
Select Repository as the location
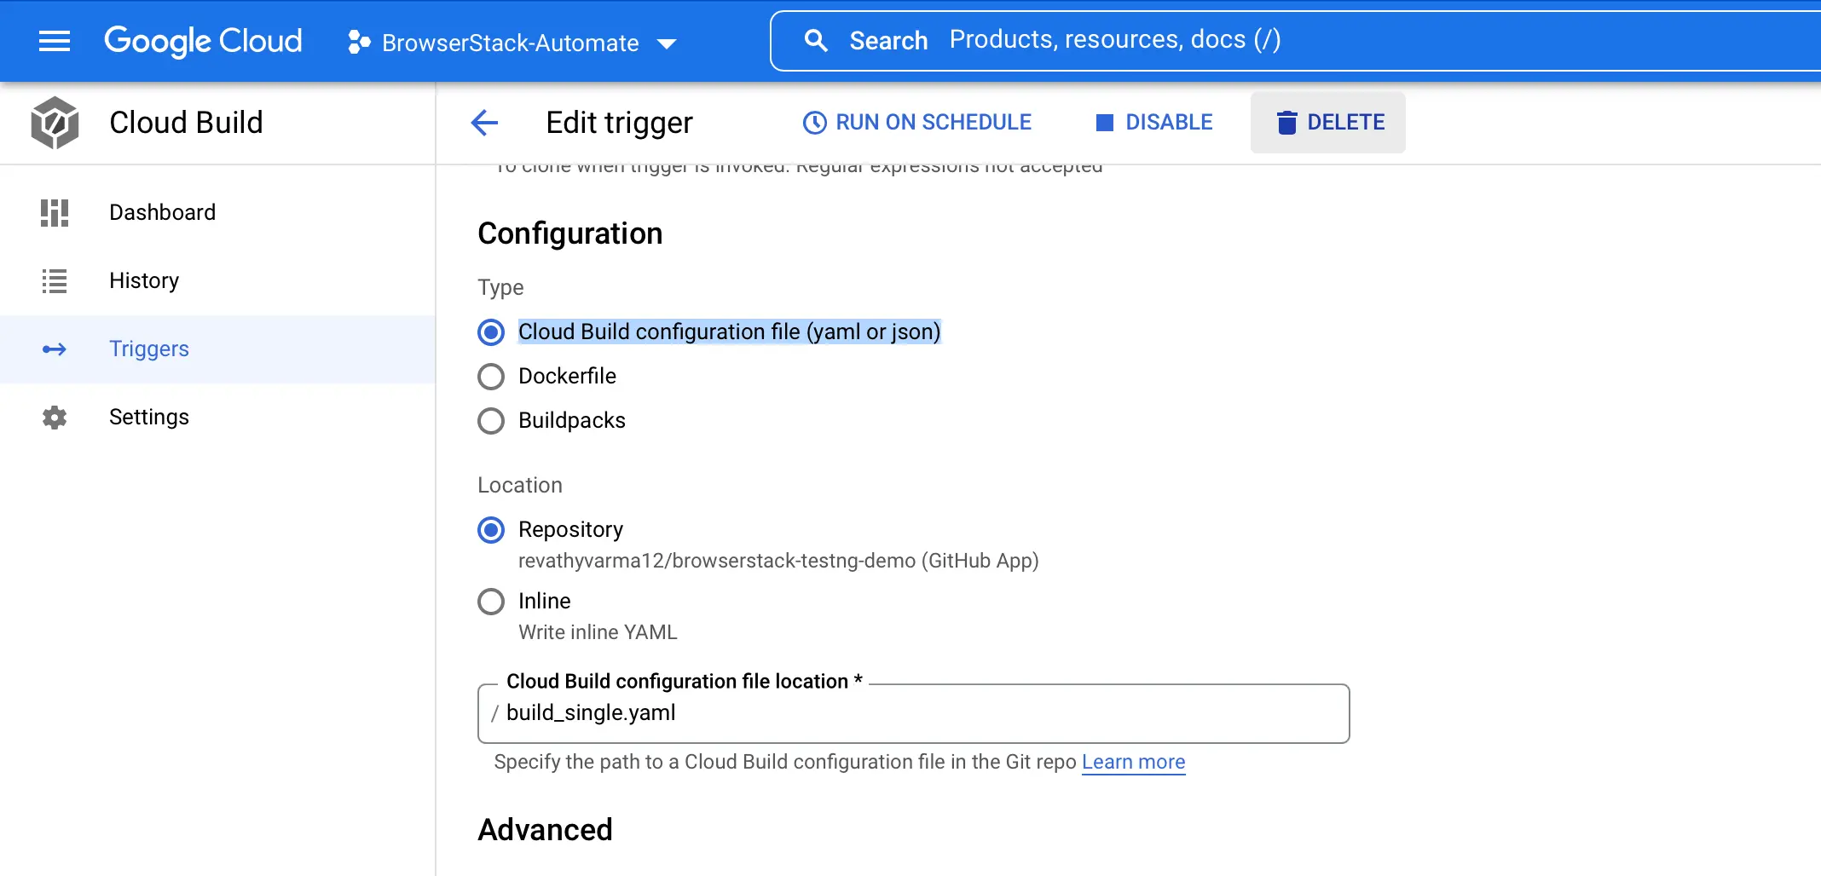pyautogui.click(x=491, y=530)
